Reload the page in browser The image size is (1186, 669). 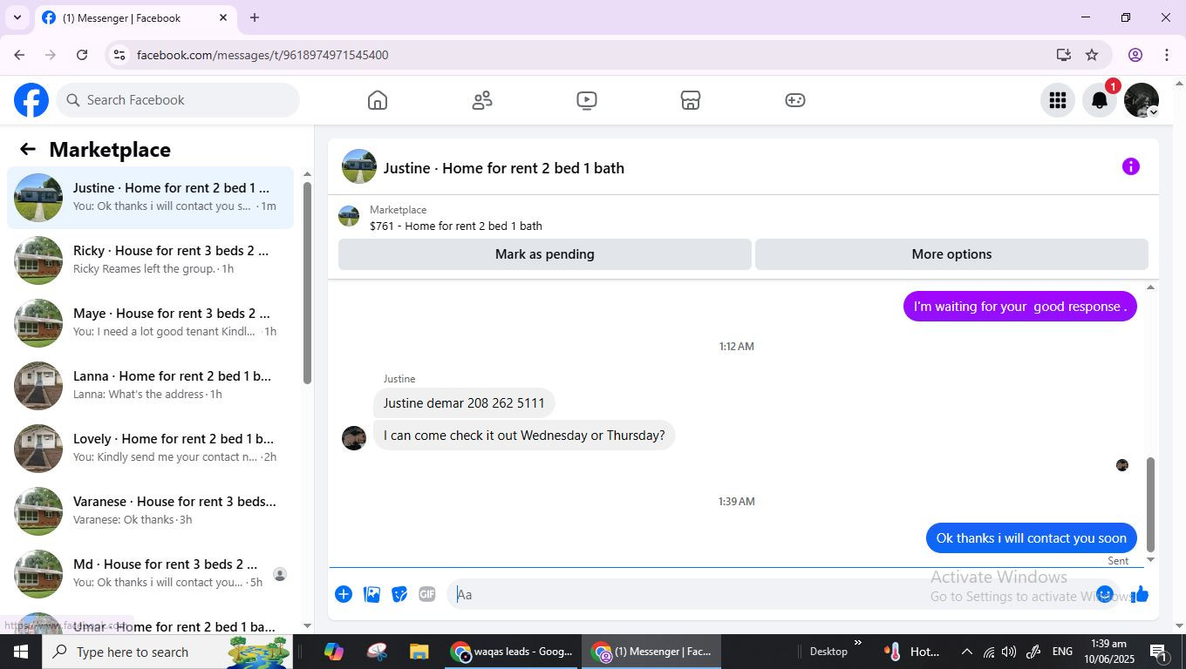coord(82,55)
